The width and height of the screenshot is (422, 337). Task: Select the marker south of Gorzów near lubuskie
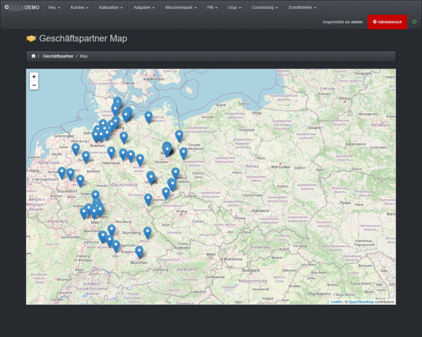[x=183, y=153]
